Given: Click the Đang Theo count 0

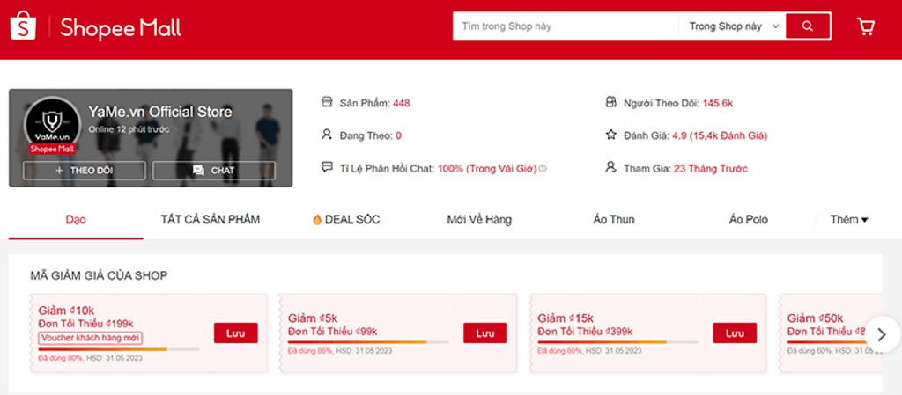Looking at the screenshot, I should (x=399, y=136).
